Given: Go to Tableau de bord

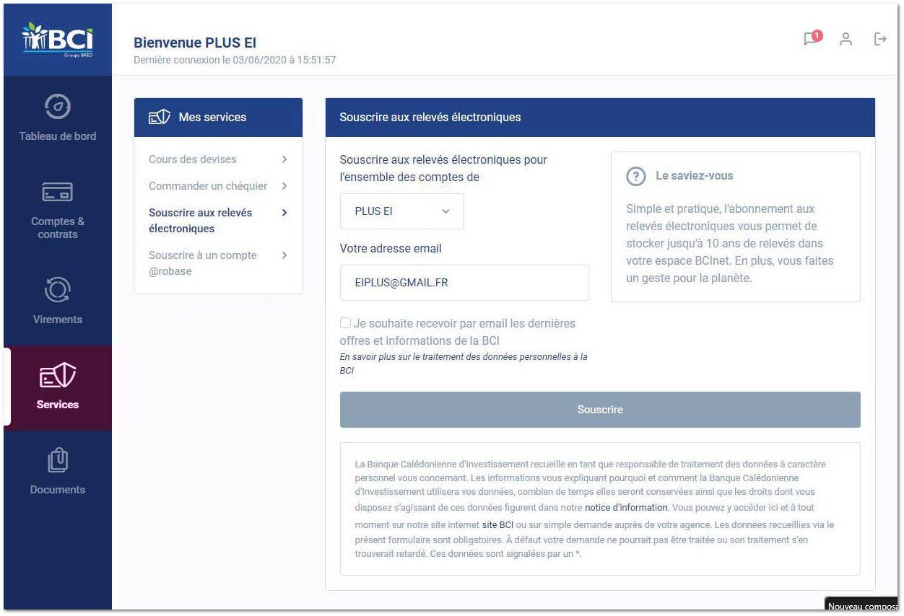Looking at the screenshot, I should (x=58, y=118).
